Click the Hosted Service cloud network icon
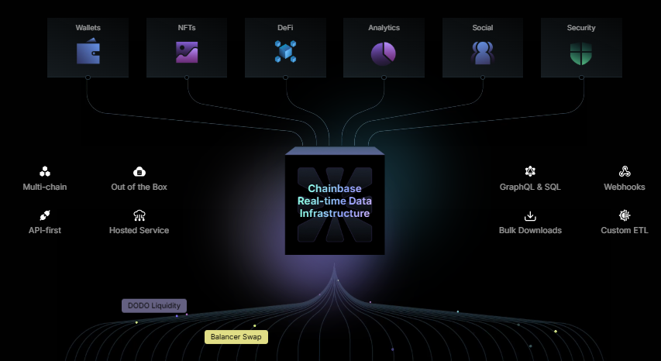This screenshot has width=661, height=361. tap(139, 215)
